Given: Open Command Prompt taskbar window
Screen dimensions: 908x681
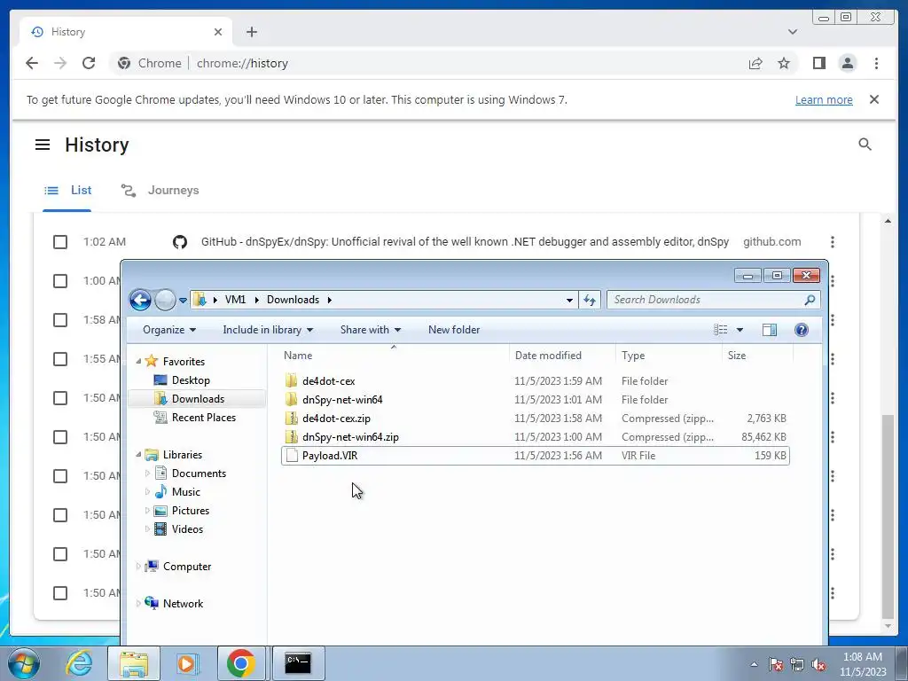Looking at the screenshot, I should coord(298,663).
